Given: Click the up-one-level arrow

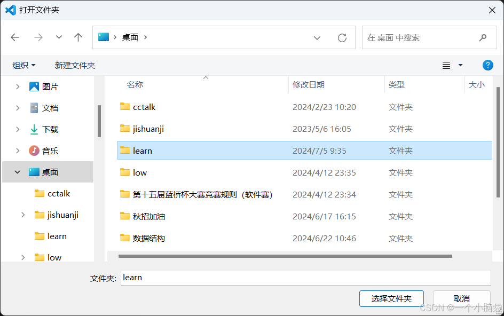Looking at the screenshot, I should pyautogui.click(x=78, y=37).
